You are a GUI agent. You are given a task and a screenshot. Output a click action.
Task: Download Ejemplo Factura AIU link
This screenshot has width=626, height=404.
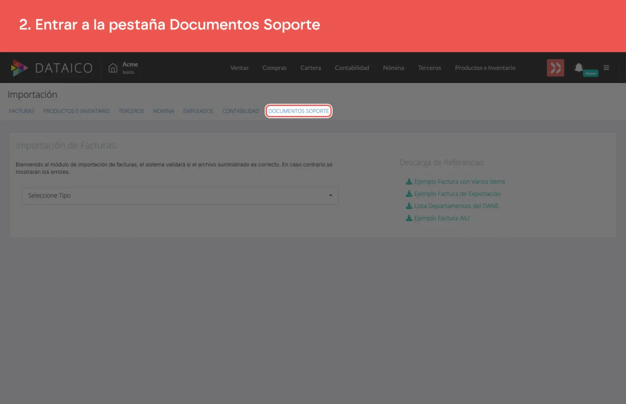(442, 218)
